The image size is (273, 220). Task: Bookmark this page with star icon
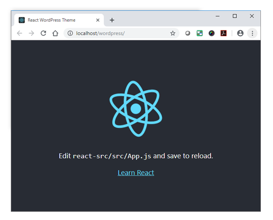[173, 33]
